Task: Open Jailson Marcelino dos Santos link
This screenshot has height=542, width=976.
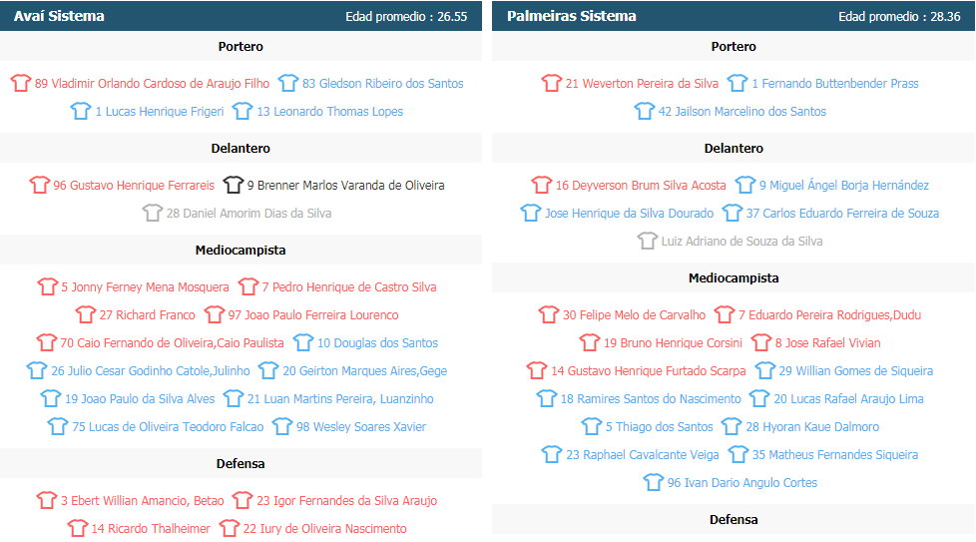Action: click(742, 112)
